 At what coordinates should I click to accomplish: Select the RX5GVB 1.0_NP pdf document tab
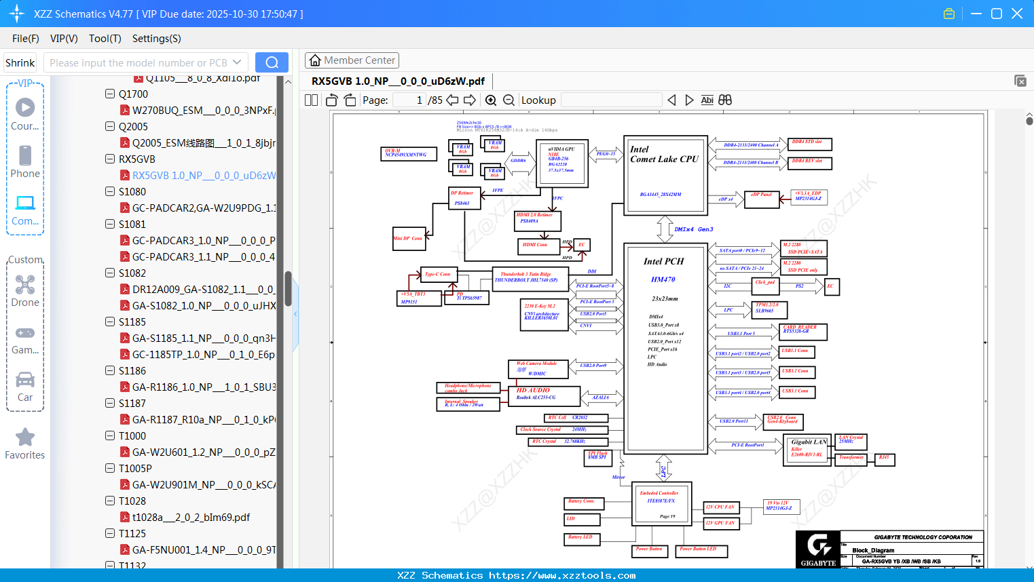point(398,81)
